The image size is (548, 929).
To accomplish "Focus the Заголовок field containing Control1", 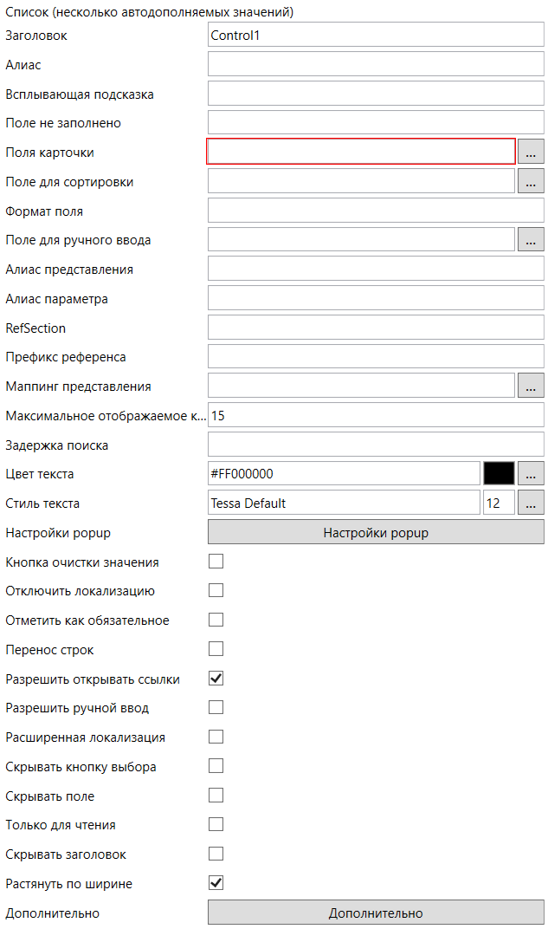I will coord(376,36).
